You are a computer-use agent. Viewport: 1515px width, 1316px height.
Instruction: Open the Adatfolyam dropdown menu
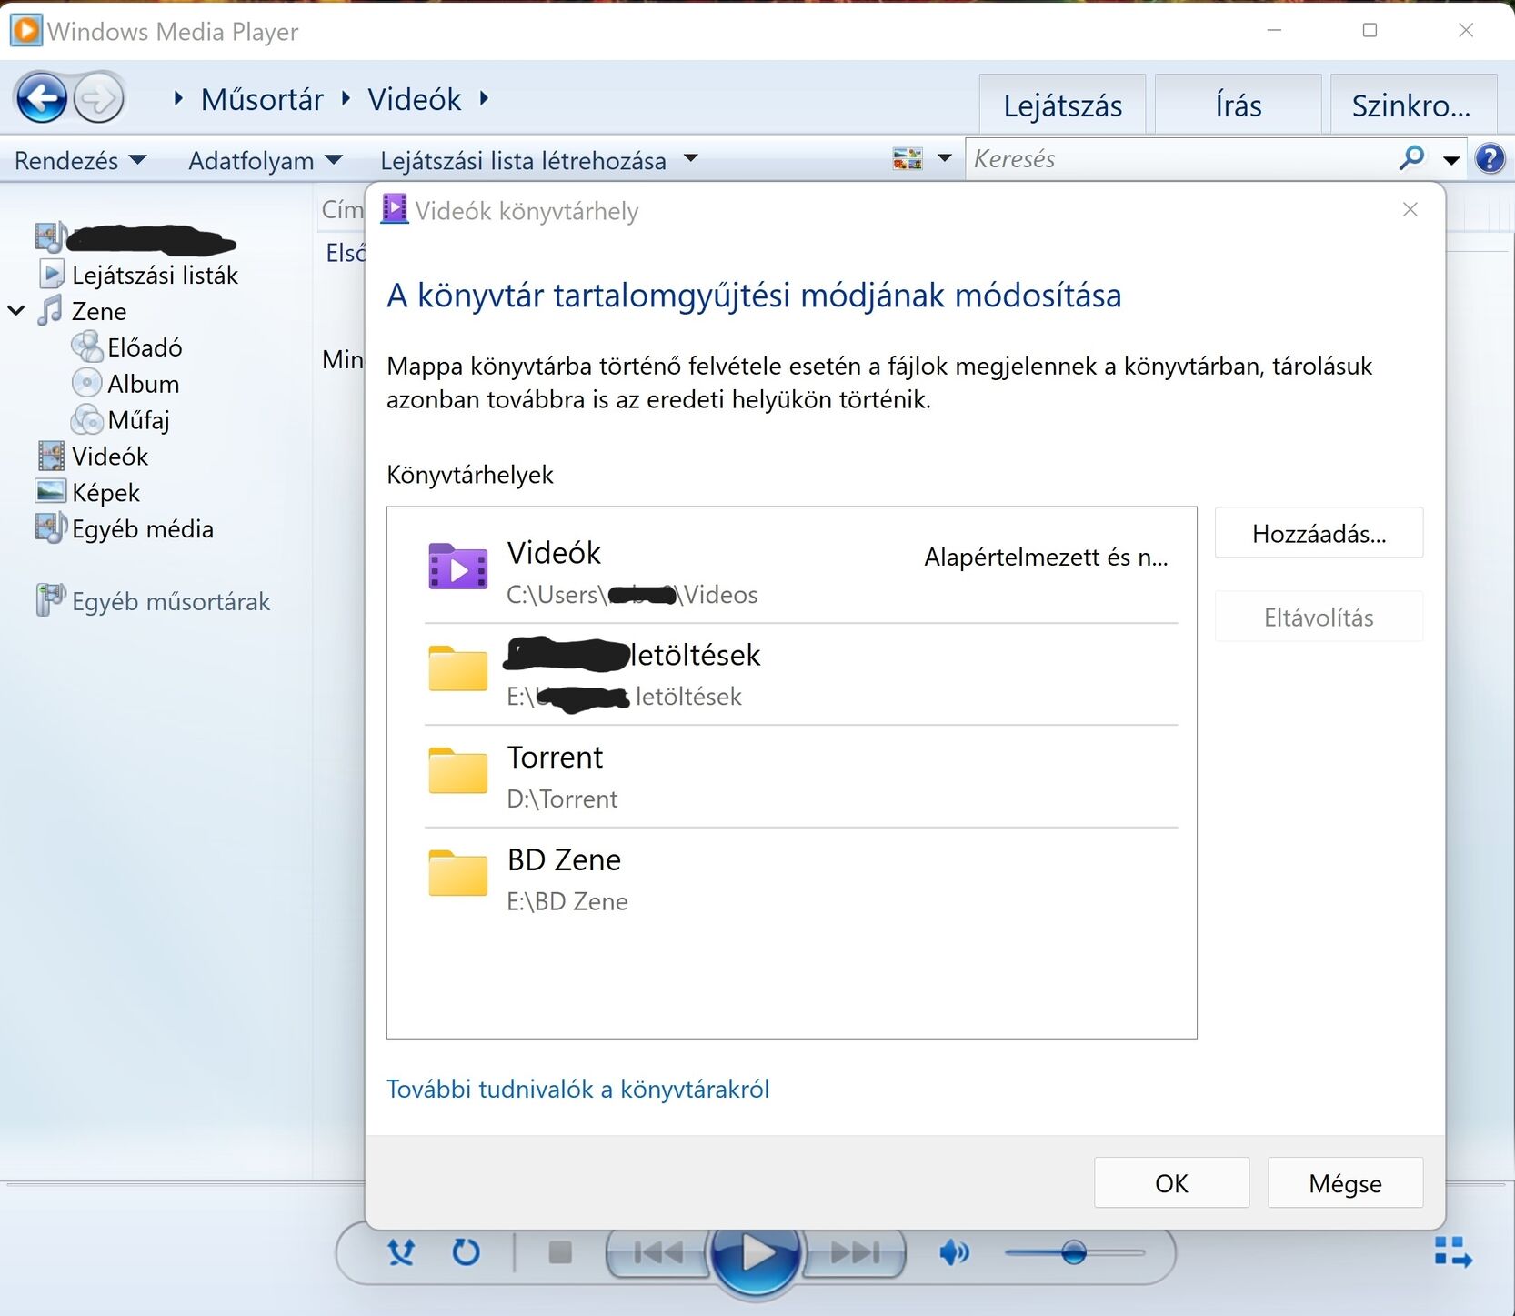click(265, 160)
